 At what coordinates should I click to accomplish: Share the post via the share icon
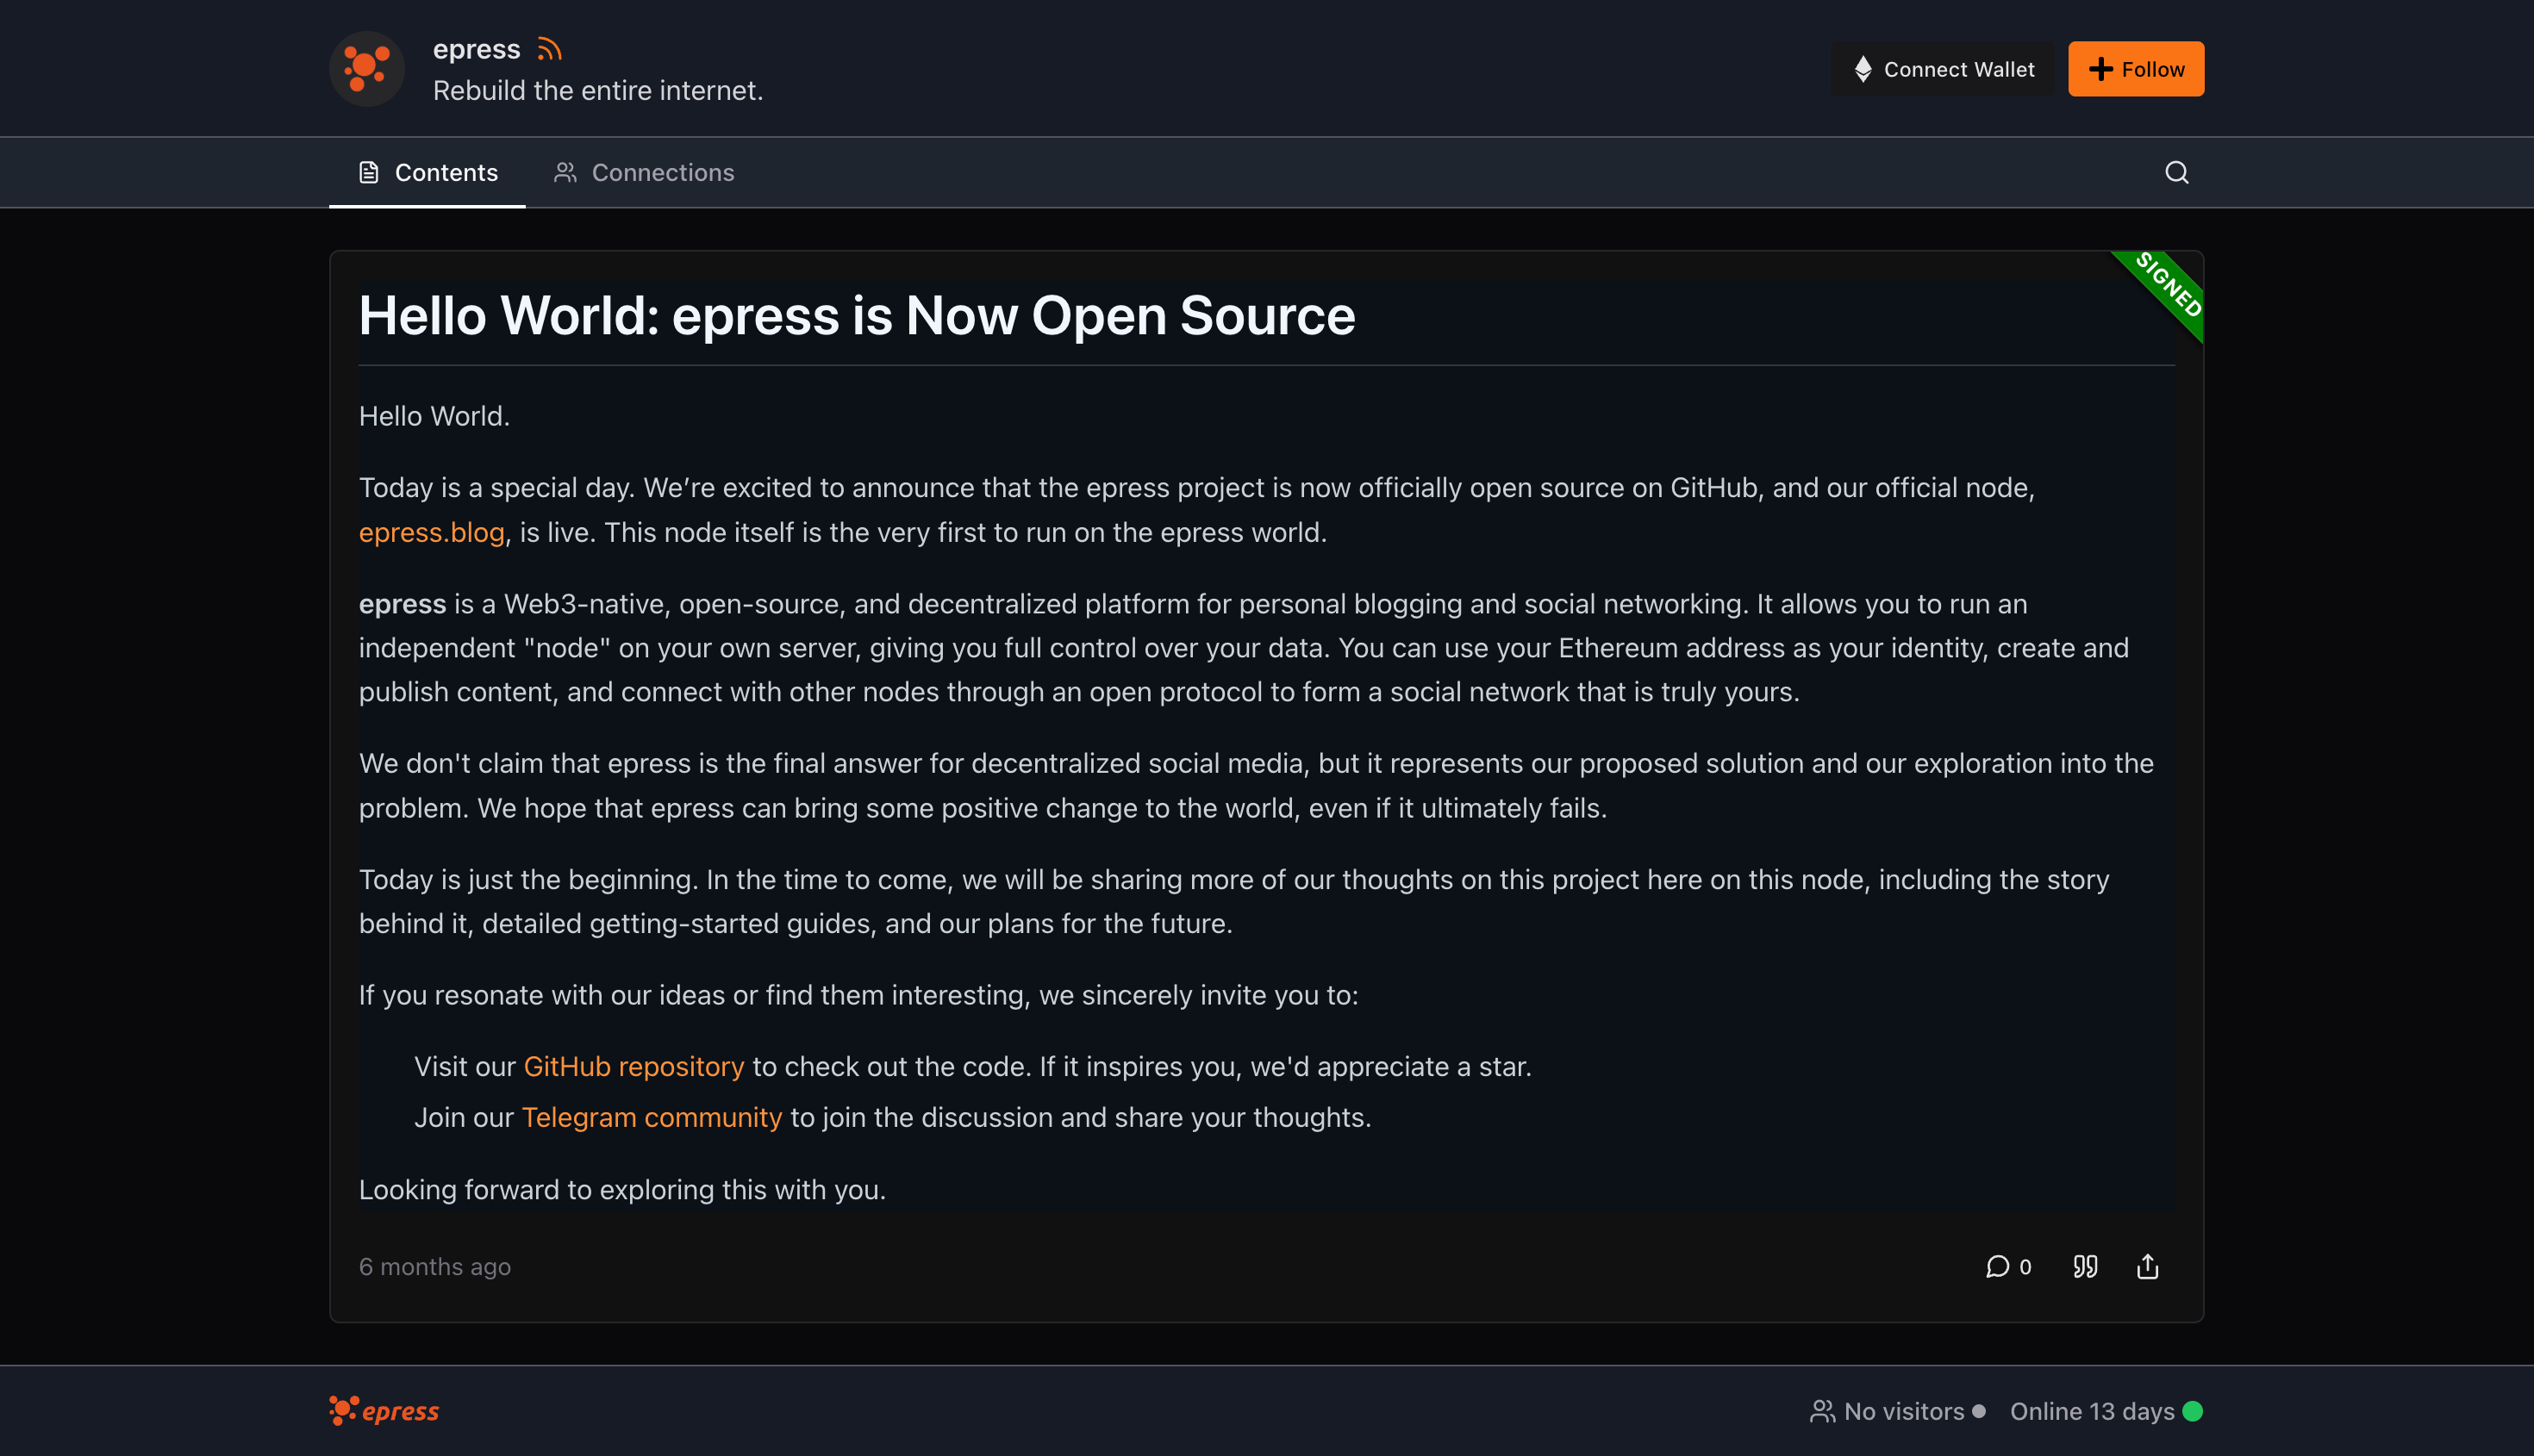tap(2148, 1266)
